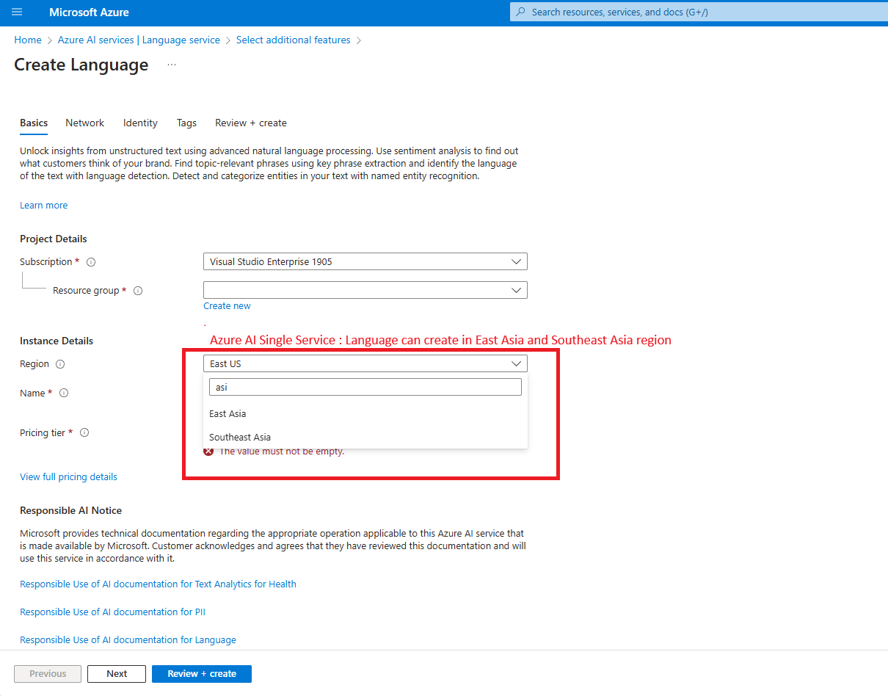Switch to the Basics tab
The height and width of the screenshot is (696, 888).
(34, 123)
